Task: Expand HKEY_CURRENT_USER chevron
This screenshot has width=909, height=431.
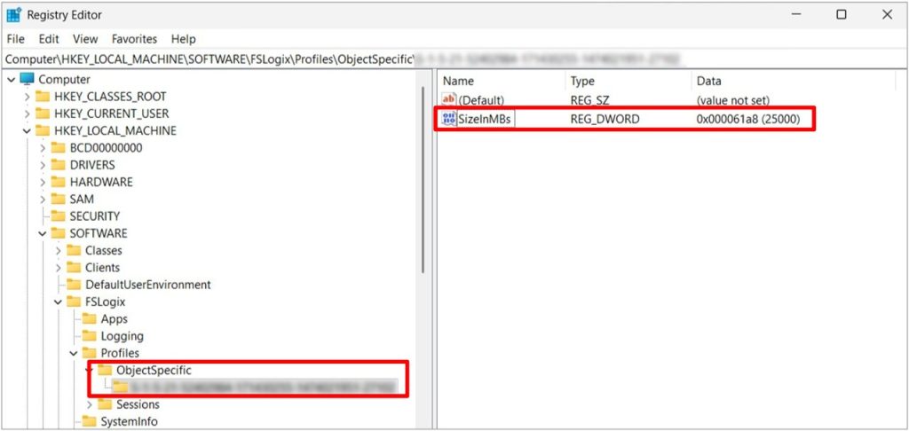Action: click(x=28, y=114)
